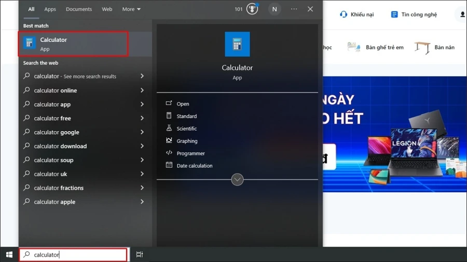Click the search icon beside 'calculator online'
This screenshot has width=467, height=262.
(x=26, y=90)
